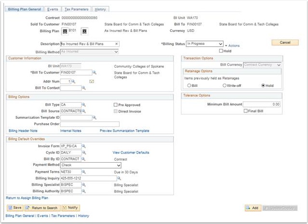
Task: Look up Bill Type magnifier
Action: (x=84, y=105)
